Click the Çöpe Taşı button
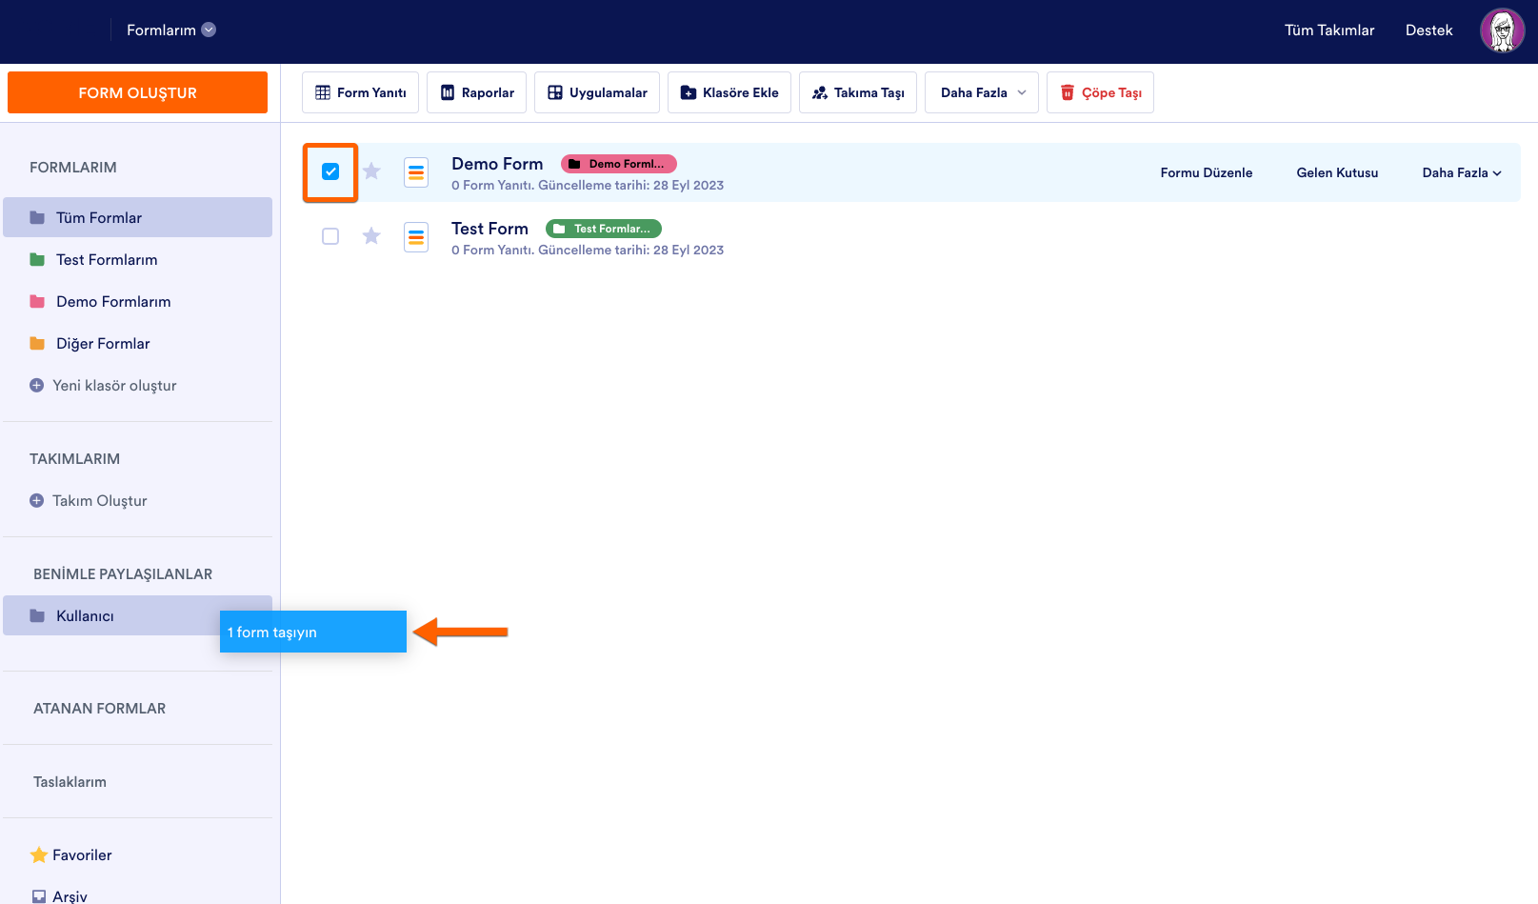 pos(1100,92)
